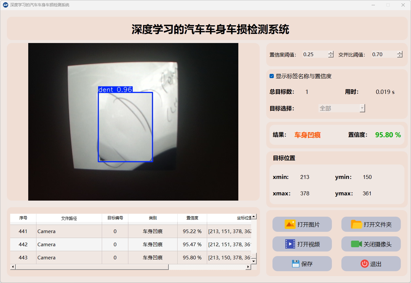Image resolution: width=411 pixels, height=283 pixels.
Task: Toggle the show label and confidence checkbox
Action: (271, 76)
